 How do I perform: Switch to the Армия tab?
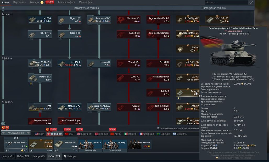pos(6,2)
